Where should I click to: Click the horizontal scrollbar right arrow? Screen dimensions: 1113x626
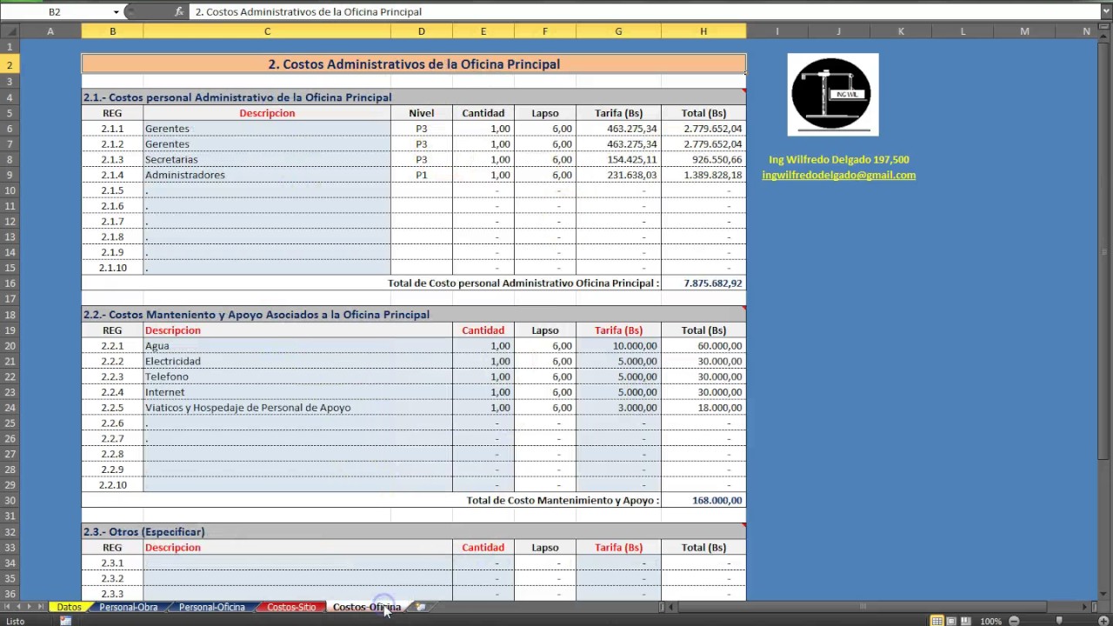pos(1085,607)
